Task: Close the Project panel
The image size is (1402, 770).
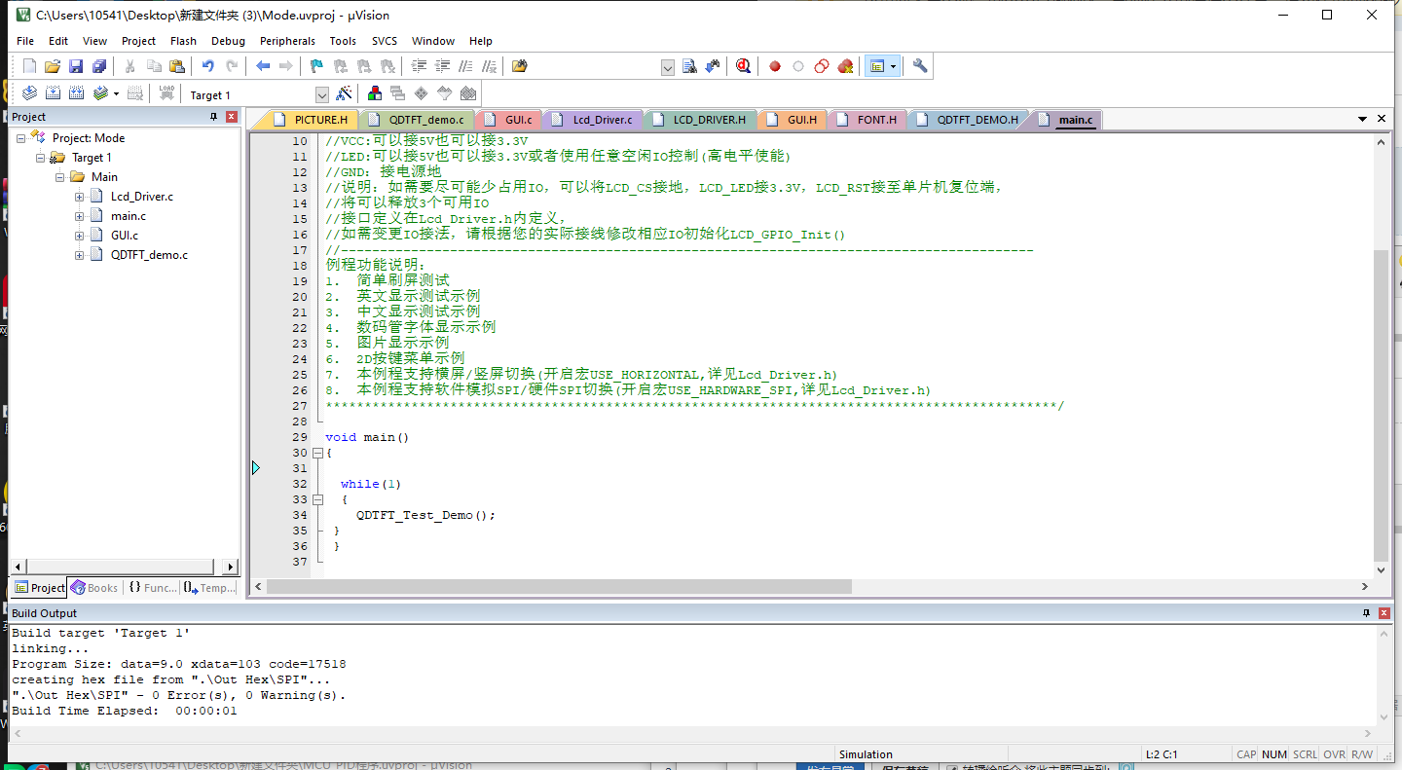Action: pyautogui.click(x=231, y=117)
